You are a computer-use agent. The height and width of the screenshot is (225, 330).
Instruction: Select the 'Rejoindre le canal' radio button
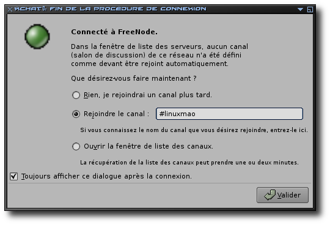pos(76,114)
